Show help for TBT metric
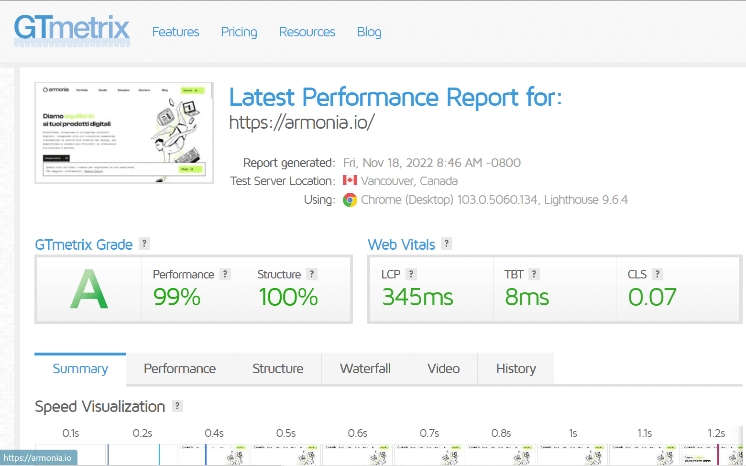Screen dimensions: 746x466 [x=534, y=274]
